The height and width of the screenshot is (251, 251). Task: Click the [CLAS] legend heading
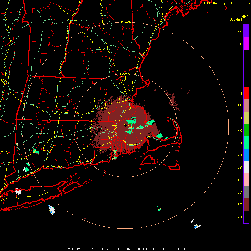coord(236,19)
